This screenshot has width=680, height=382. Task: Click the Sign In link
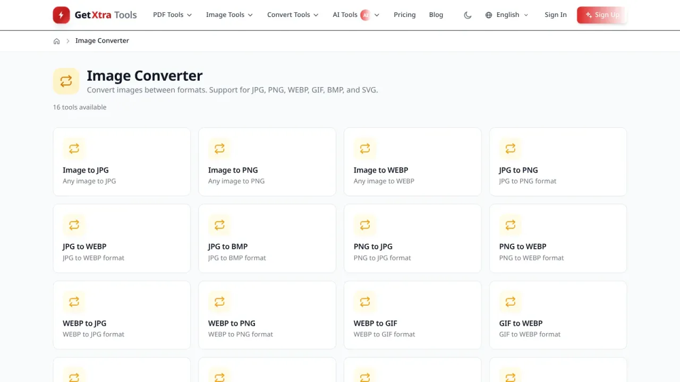click(x=556, y=15)
